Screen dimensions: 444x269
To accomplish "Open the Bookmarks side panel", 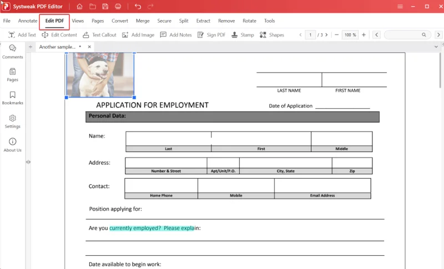I will 12,98.
